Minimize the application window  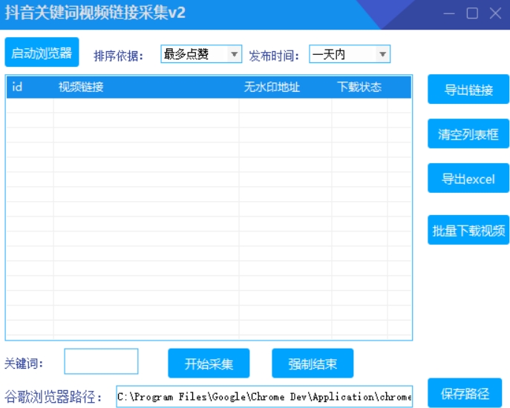[450, 13]
